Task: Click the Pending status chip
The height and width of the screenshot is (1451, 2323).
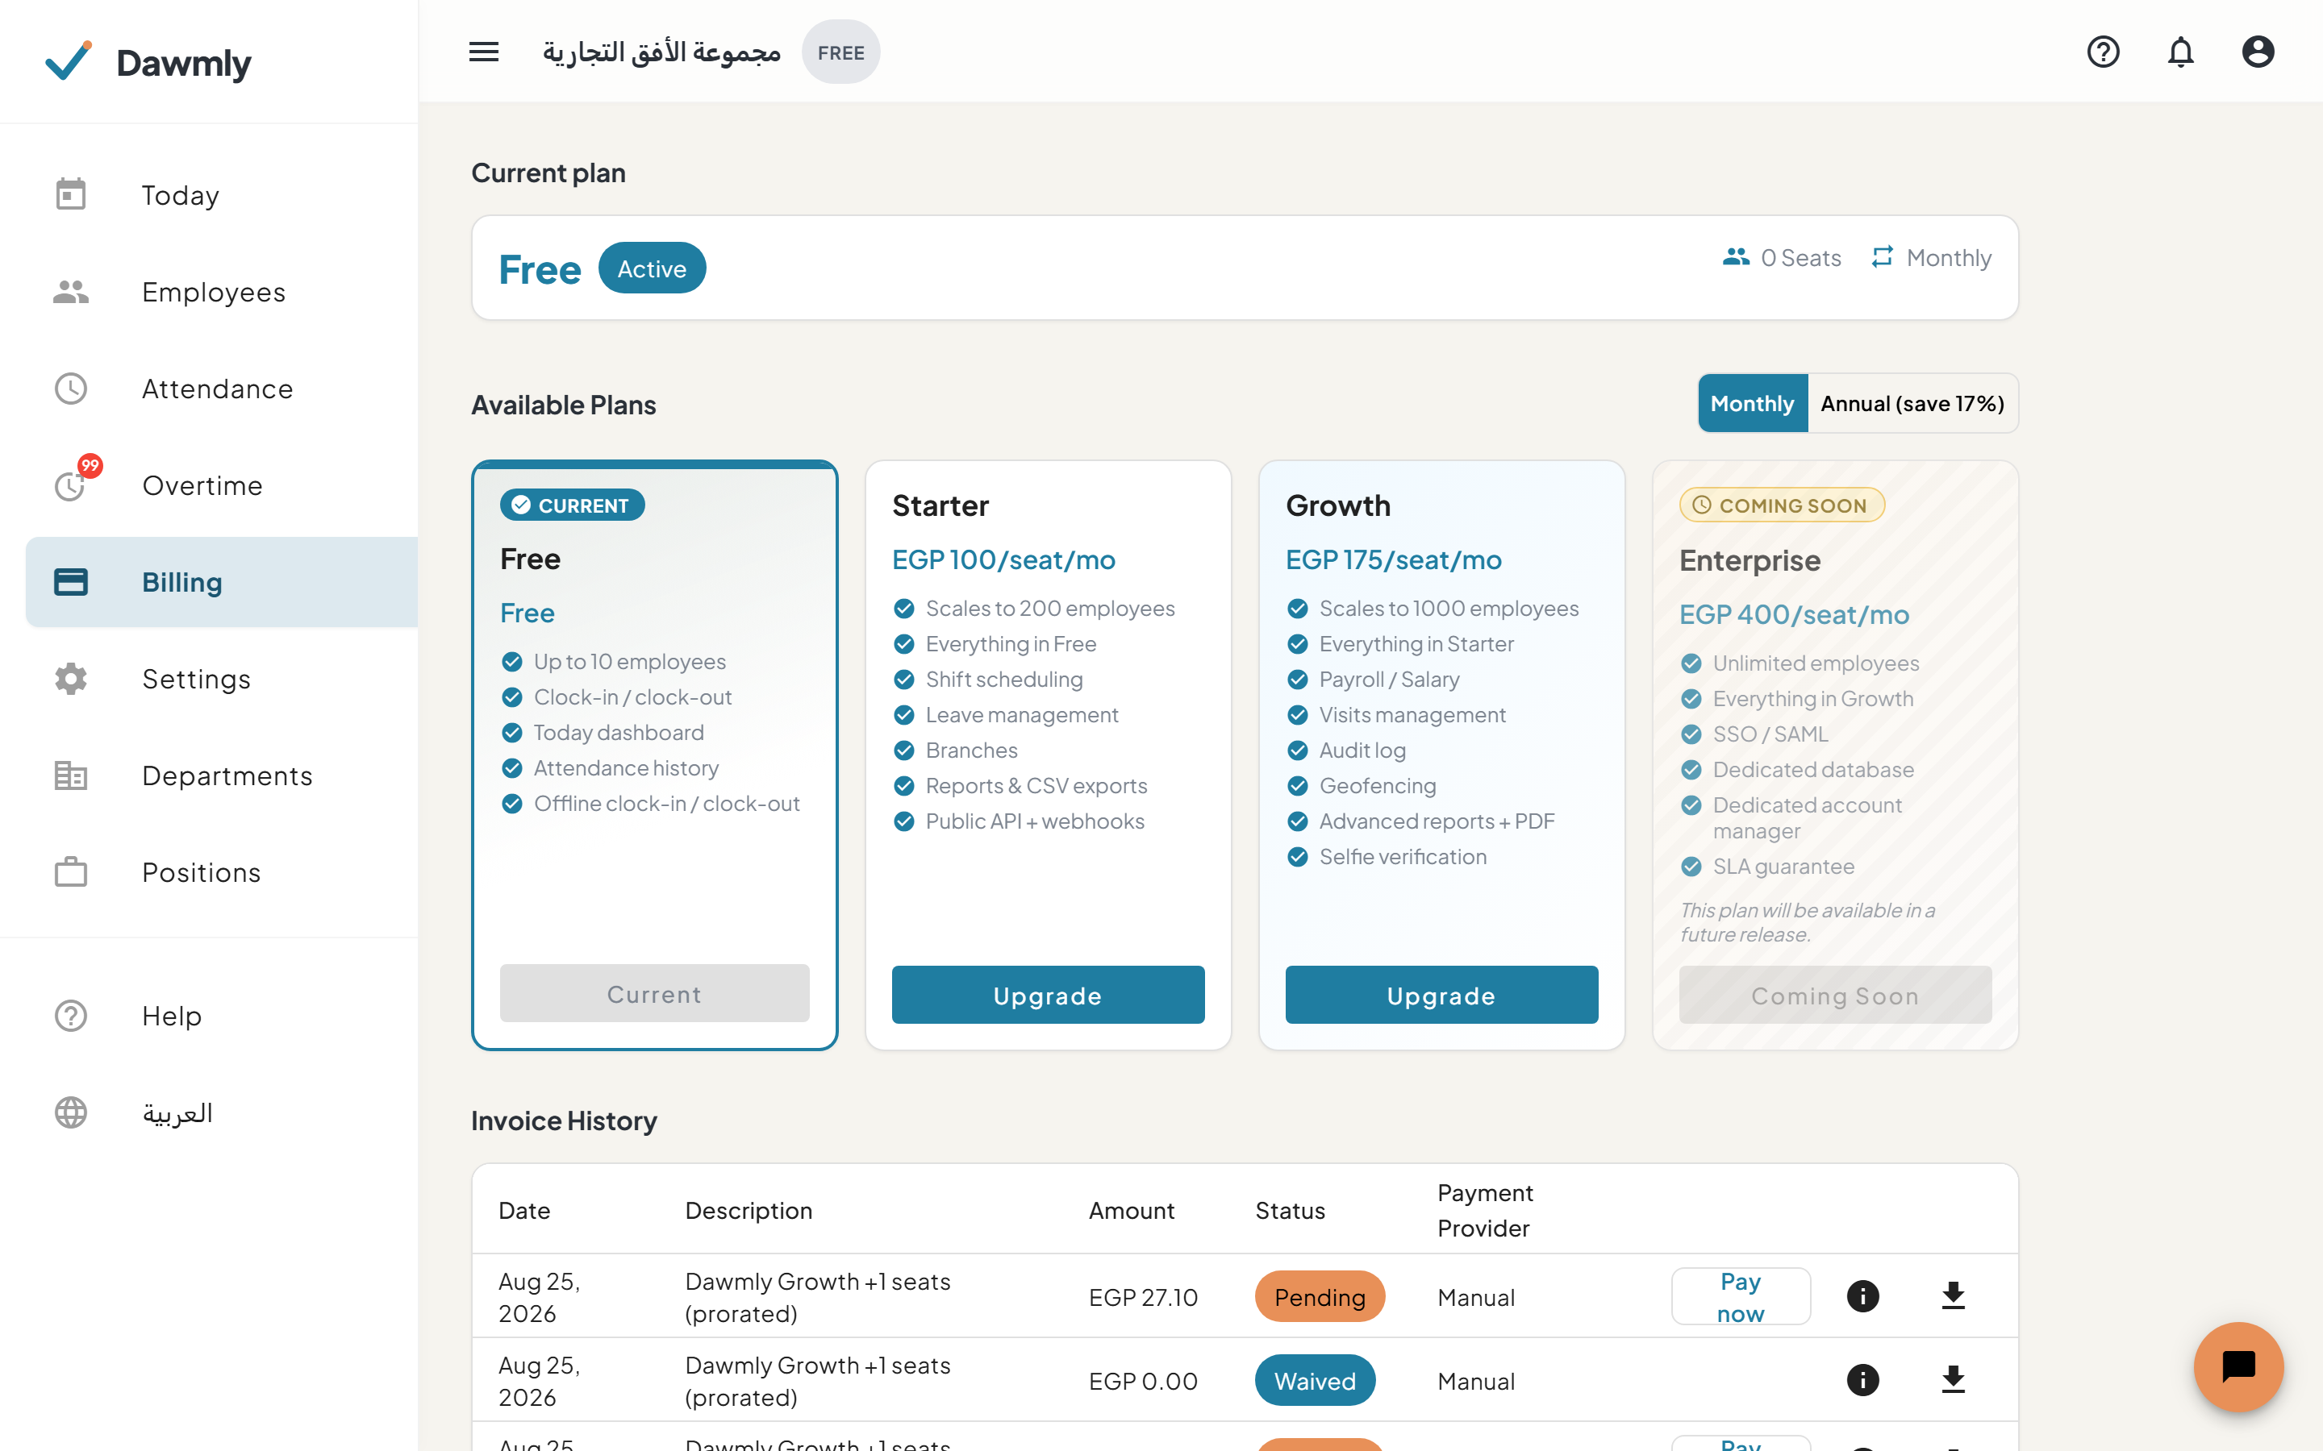Action: tap(1320, 1296)
